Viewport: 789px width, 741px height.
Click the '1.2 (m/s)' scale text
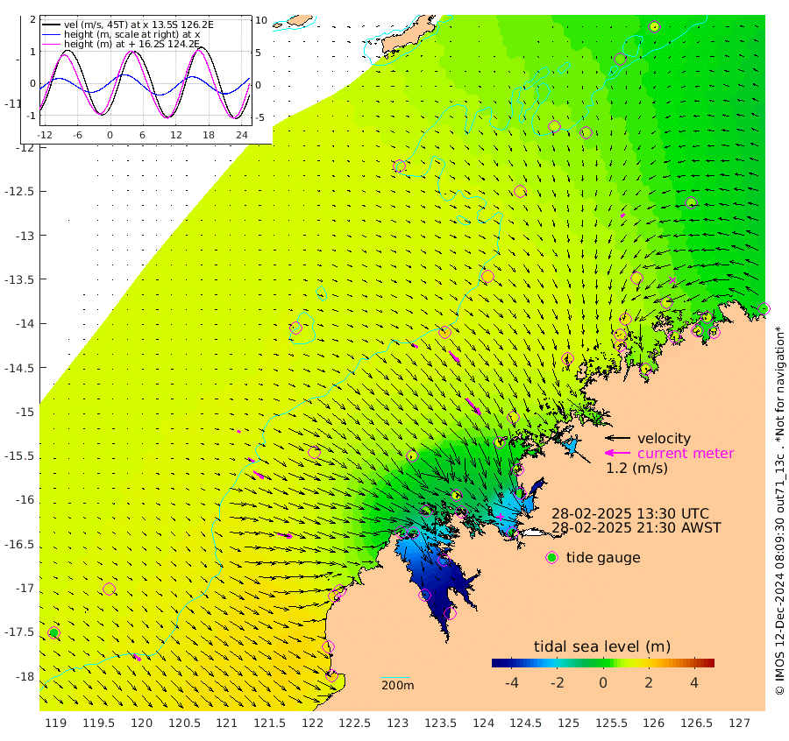[x=636, y=468]
